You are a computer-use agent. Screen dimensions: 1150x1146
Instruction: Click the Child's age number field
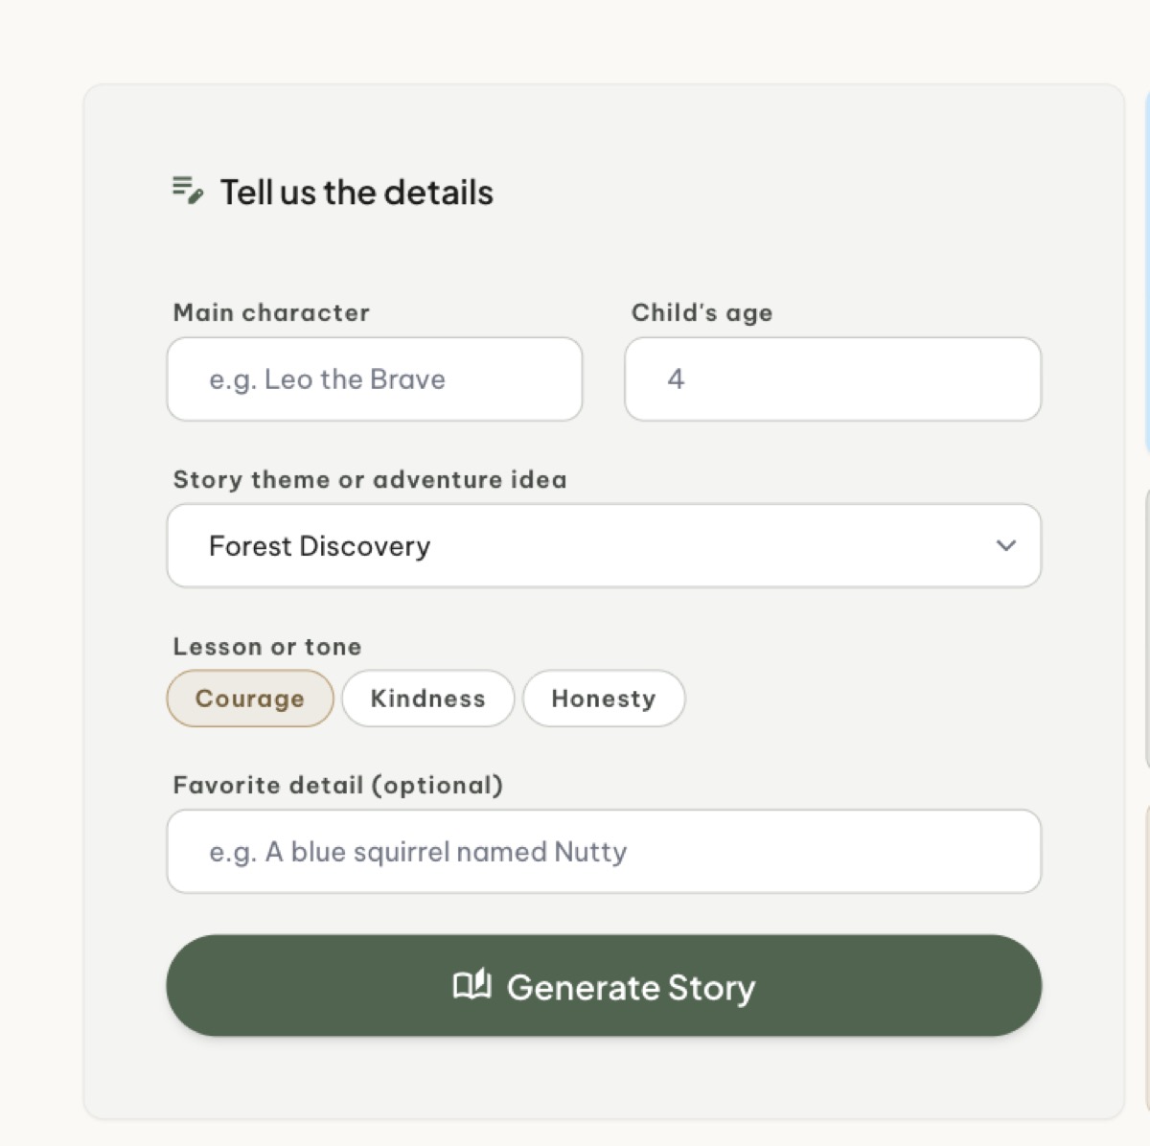[833, 378]
